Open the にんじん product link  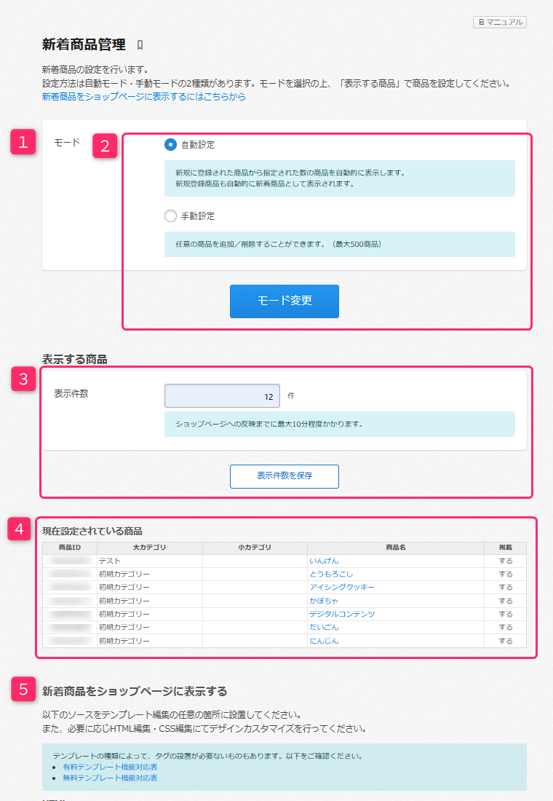[324, 642]
